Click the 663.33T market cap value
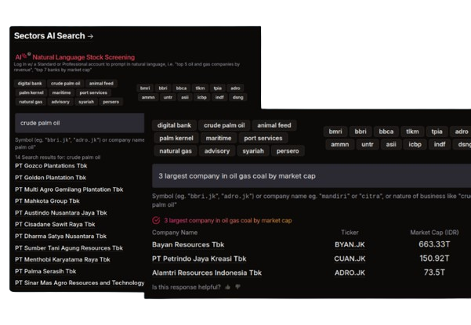471x325 pixels. coord(434,244)
